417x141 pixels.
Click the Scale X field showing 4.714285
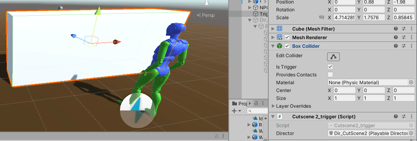tap(345, 18)
